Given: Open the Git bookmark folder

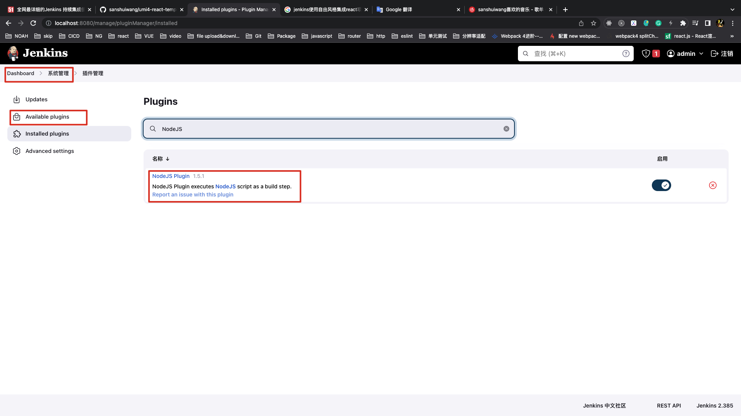Looking at the screenshot, I should (x=254, y=36).
